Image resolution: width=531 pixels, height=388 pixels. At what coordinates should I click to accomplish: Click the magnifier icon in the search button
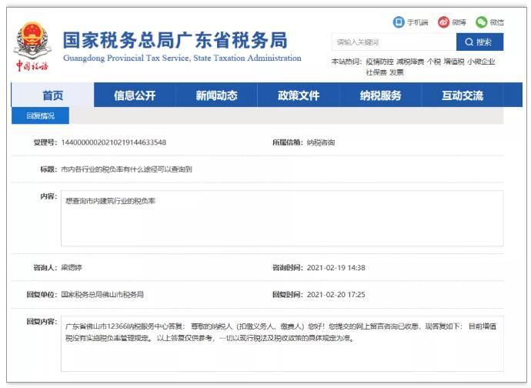coord(469,42)
